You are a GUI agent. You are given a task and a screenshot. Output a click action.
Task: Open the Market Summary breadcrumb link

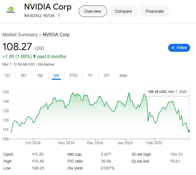(20, 35)
